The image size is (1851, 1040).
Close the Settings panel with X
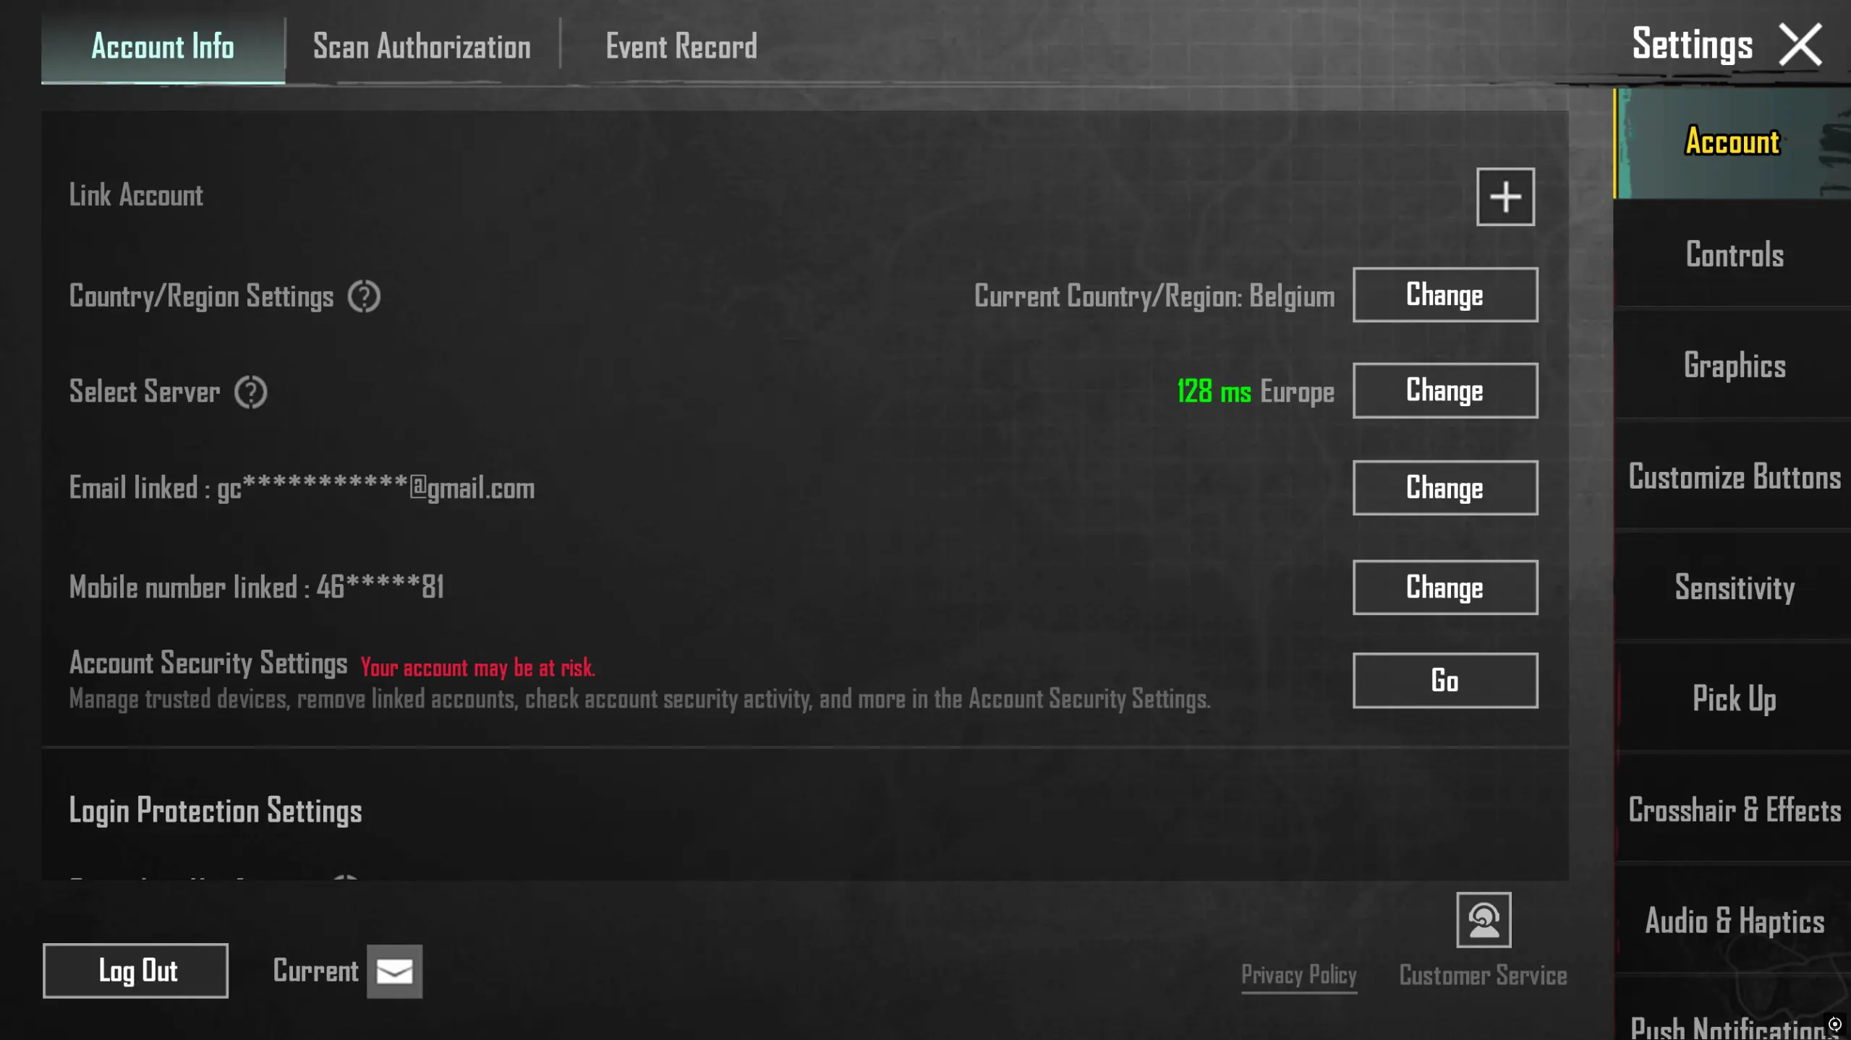click(1800, 45)
